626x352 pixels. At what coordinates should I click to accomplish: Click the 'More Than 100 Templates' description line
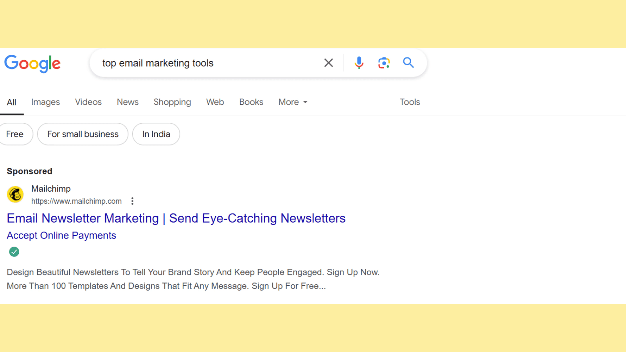pyautogui.click(x=166, y=286)
